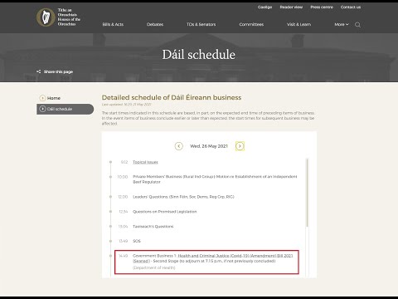The image size is (398, 299).
Task: Open Health and Criminal Justice Bill link
Action: [213, 258]
